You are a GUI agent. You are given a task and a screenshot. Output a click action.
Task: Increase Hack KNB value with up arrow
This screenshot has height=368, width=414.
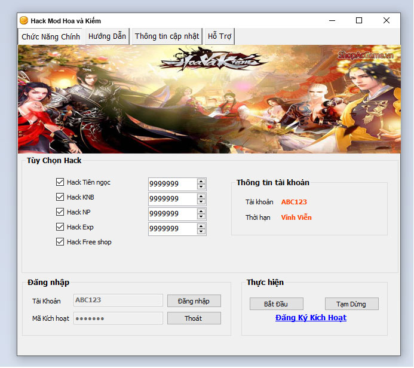click(x=201, y=197)
